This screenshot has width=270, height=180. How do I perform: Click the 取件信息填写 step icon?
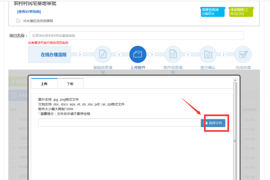173,54
